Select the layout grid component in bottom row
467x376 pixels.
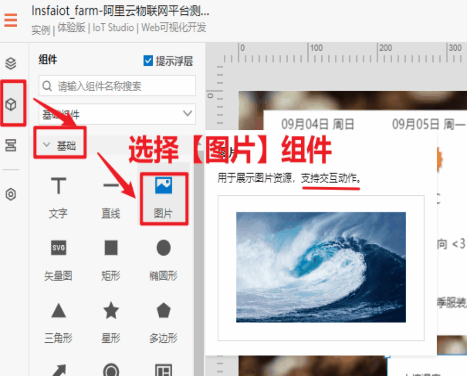click(x=163, y=370)
